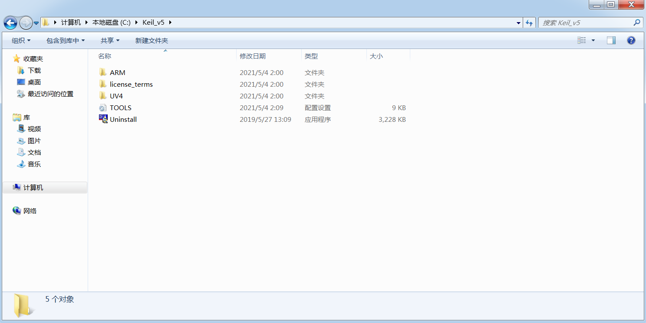Select the ARM folder icon
Screen dimensions: 646x323
(103, 72)
